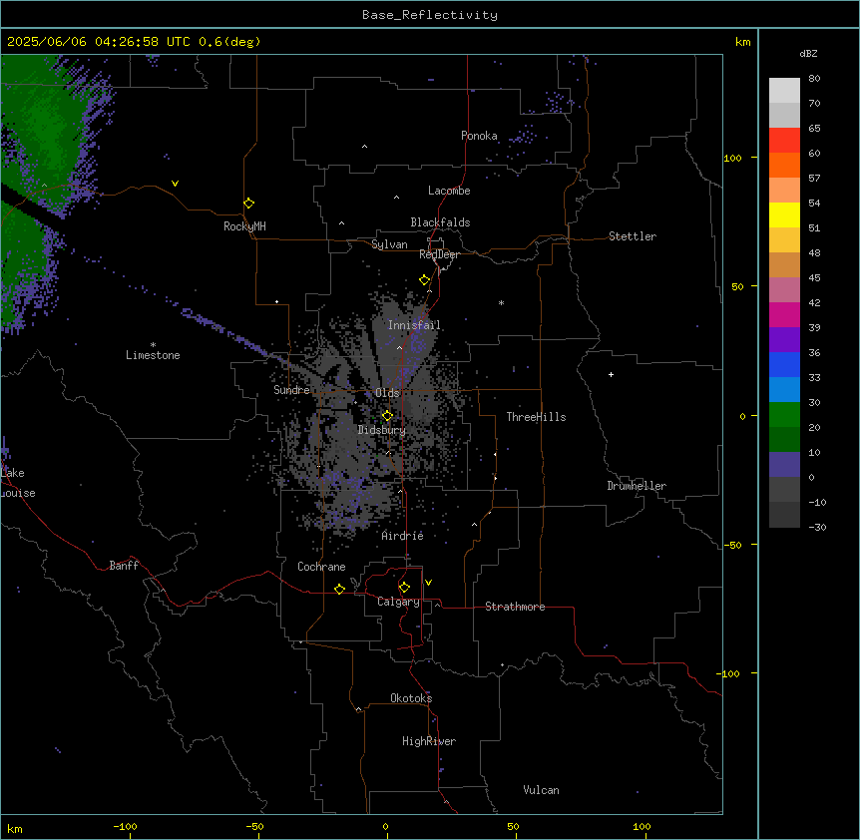This screenshot has width=860, height=840.
Task: Click the yellow V marker east of Calgary
Action: tap(428, 583)
